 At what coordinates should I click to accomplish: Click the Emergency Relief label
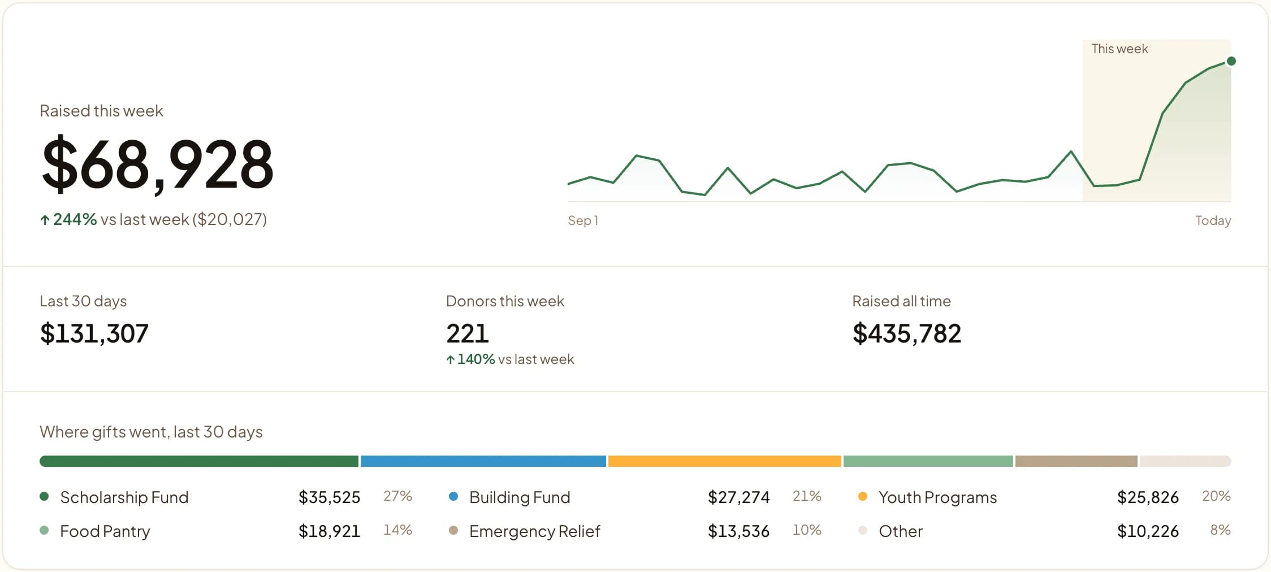tap(535, 531)
